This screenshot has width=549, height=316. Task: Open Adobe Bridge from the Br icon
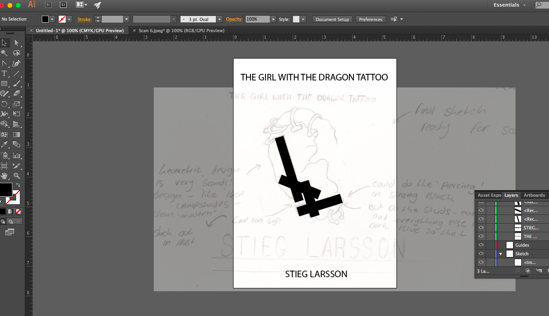click(x=48, y=5)
